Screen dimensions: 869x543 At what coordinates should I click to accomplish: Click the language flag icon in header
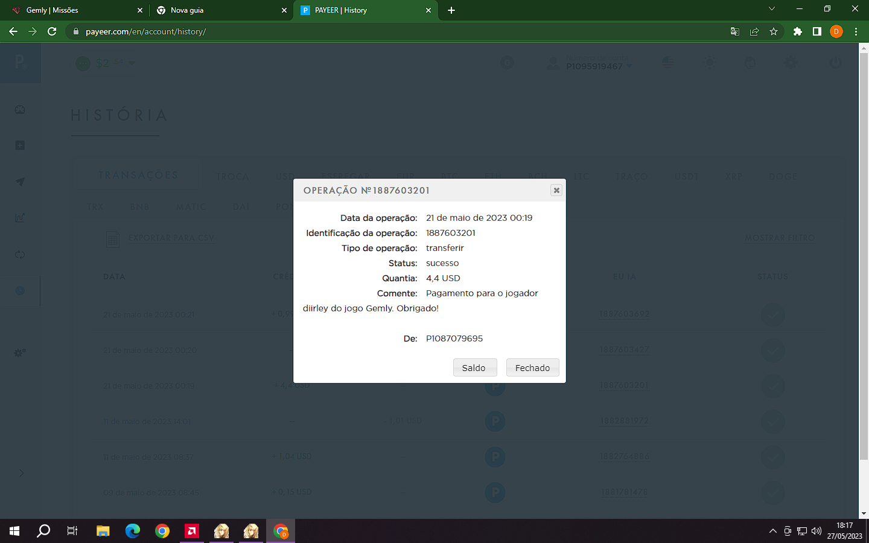668,63
